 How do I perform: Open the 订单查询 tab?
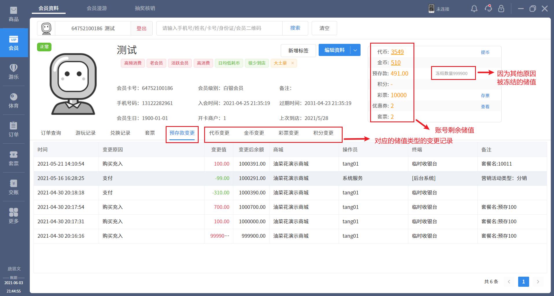[51, 133]
